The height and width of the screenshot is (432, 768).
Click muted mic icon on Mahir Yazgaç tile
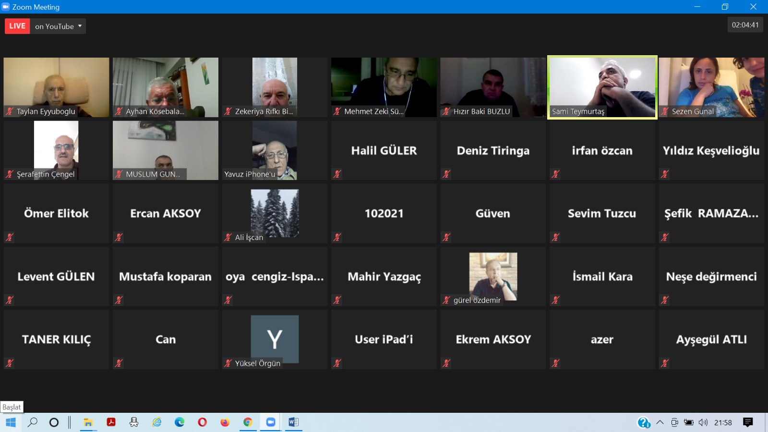337,300
